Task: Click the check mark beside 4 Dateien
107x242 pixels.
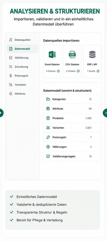Action: [x=58, y=71]
